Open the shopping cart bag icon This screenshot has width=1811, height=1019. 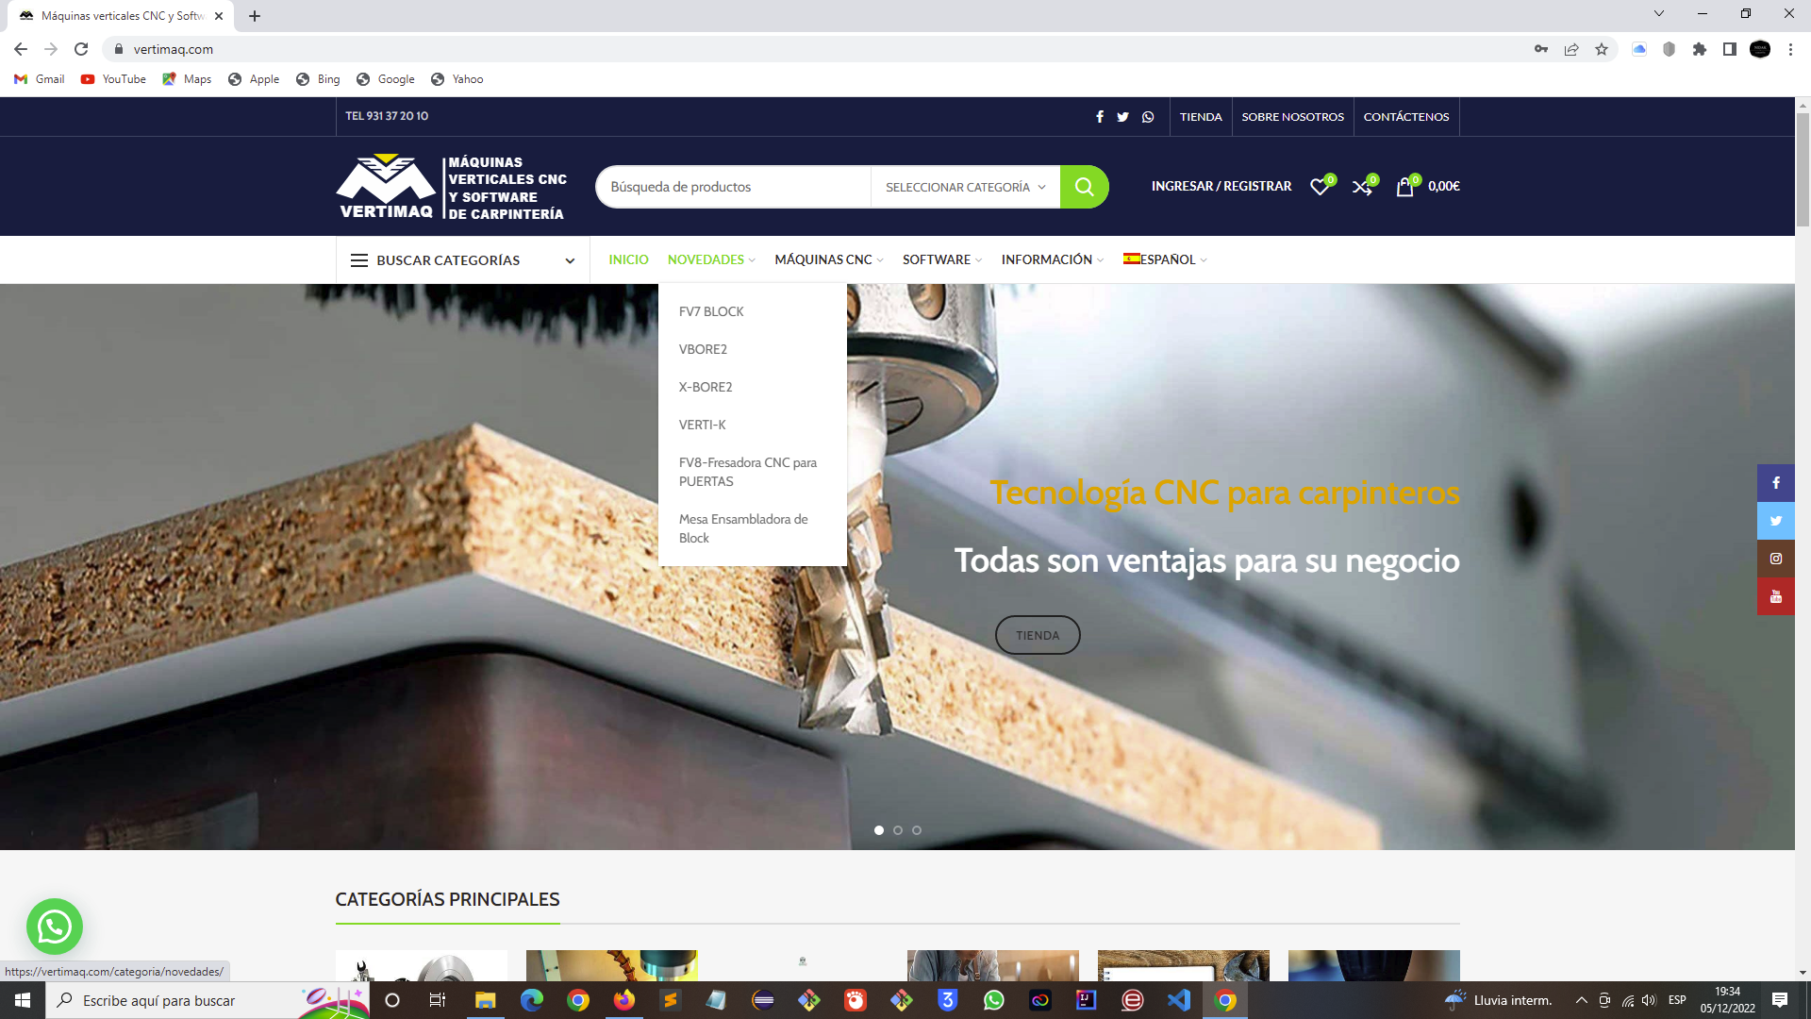click(x=1404, y=187)
